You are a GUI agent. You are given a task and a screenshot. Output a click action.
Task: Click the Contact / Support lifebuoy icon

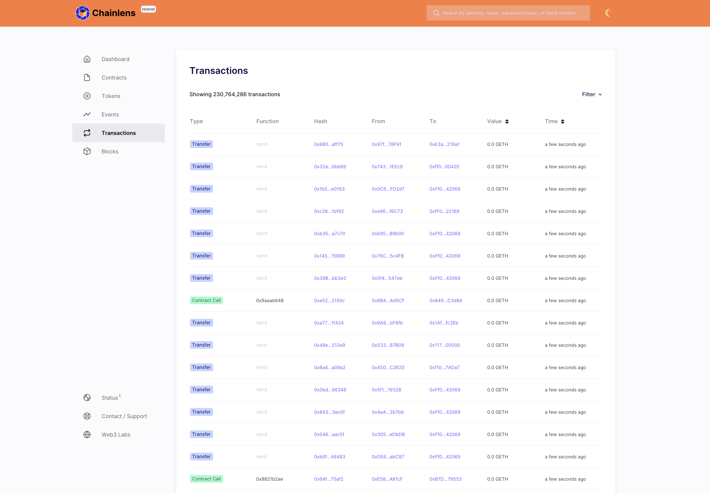tap(87, 416)
